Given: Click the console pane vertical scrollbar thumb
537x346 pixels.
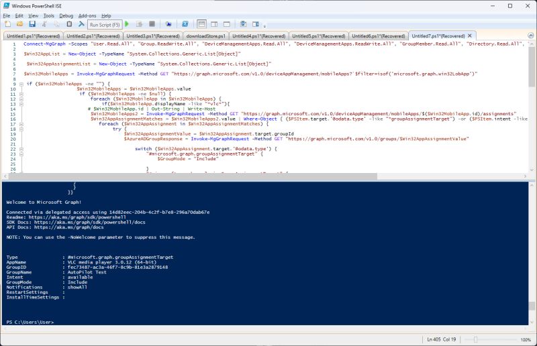Looking at the screenshot, I should point(532,306).
